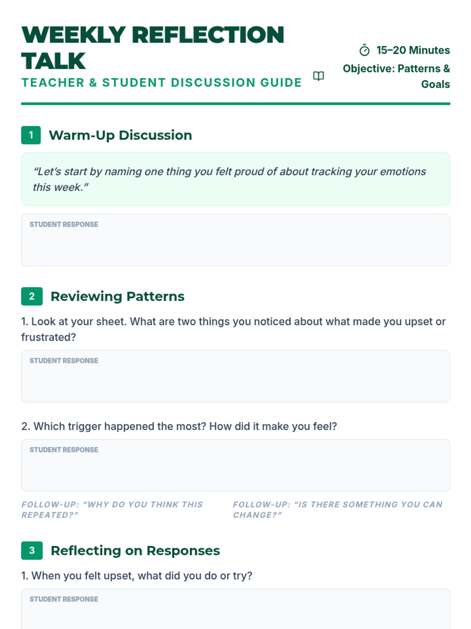Select the green number 2 badge
This screenshot has width=471, height=629.
click(x=32, y=296)
